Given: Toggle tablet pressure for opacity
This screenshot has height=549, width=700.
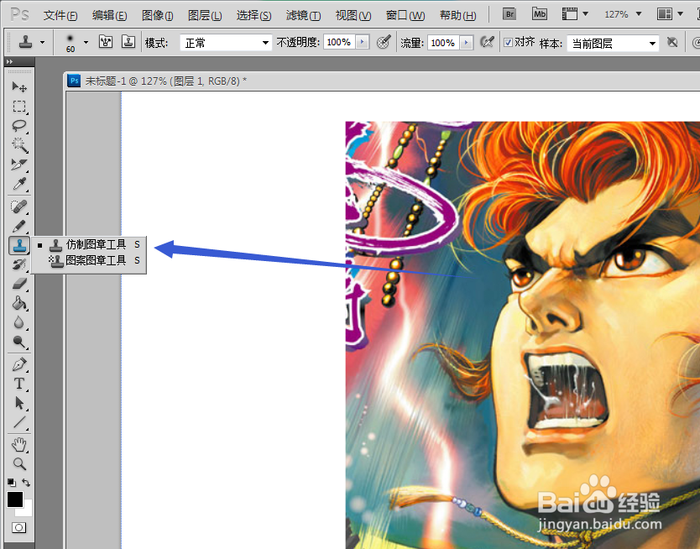Looking at the screenshot, I should click(384, 43).
